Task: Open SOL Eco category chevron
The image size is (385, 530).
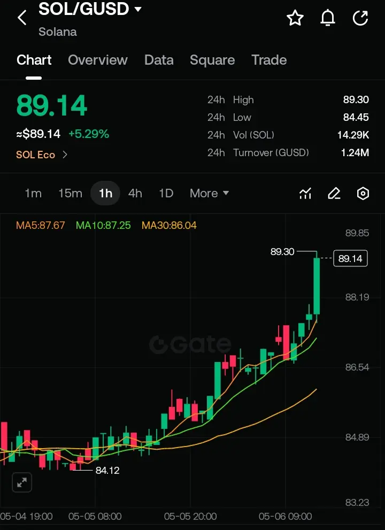Action: [65, 155]
